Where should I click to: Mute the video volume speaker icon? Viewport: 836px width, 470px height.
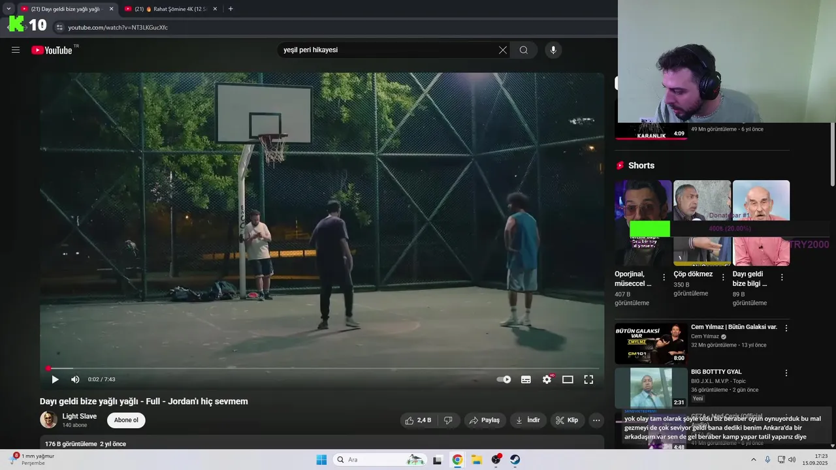click(x=75, y=379)
